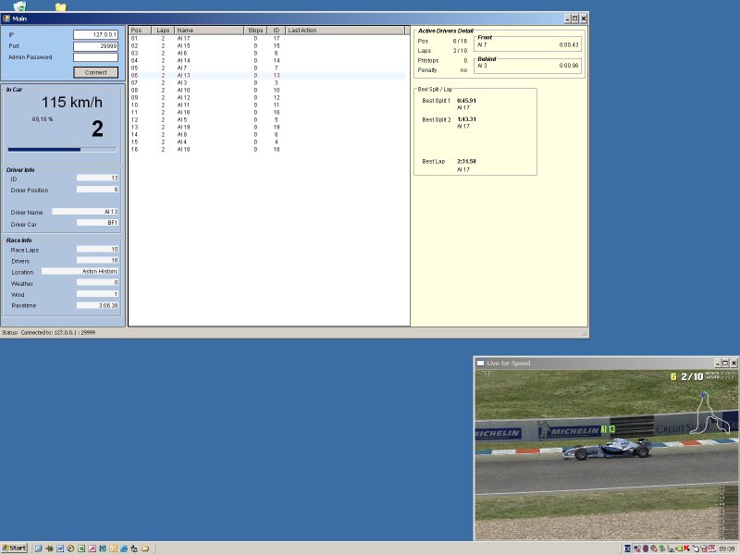Image resolution: width=740 pixels, height=555 pixels.
Task: Open Internet Explorer from quick launch
Action: coord(124,549)
